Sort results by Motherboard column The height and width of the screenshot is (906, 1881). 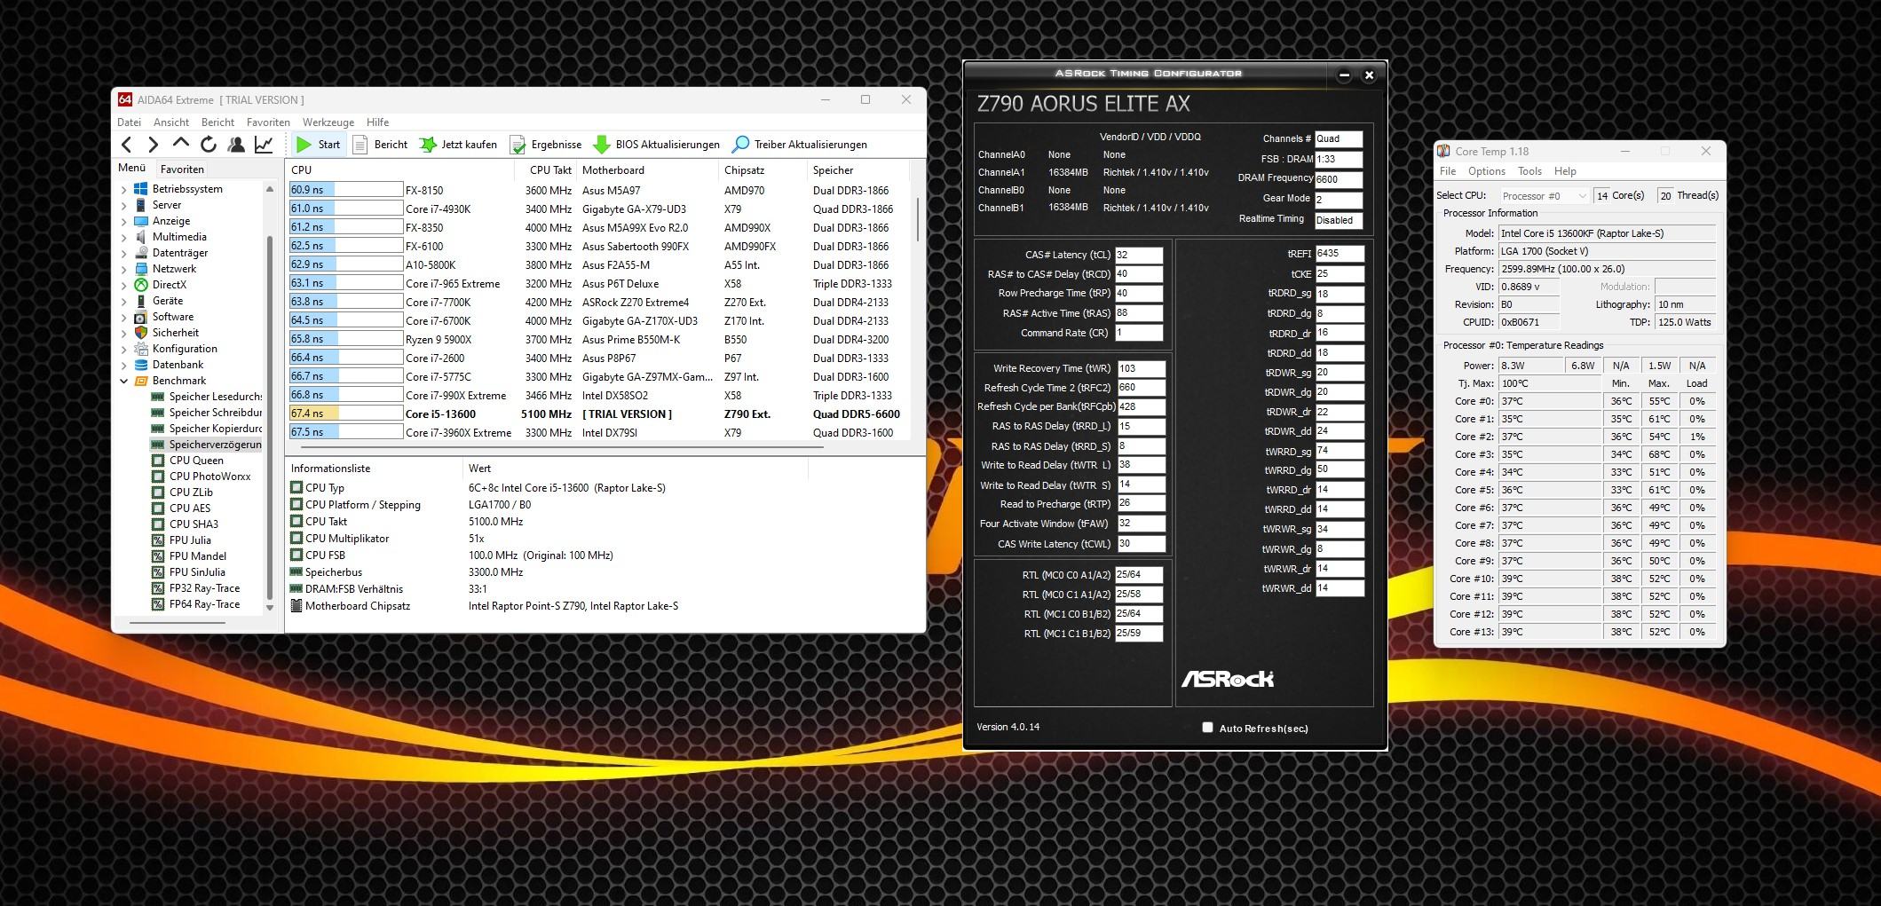coord(647,169)
